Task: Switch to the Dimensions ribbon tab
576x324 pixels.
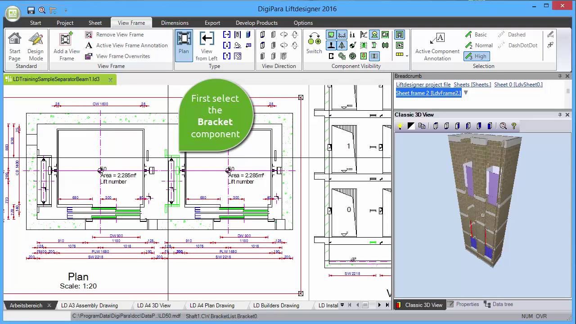Action: click(x=175, y=23)
